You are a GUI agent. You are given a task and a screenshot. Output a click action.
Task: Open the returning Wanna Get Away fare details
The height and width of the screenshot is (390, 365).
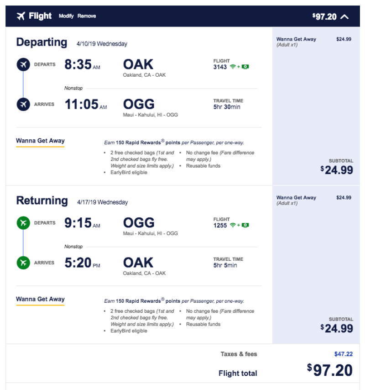pyautogui.click(x=40, y=299)
